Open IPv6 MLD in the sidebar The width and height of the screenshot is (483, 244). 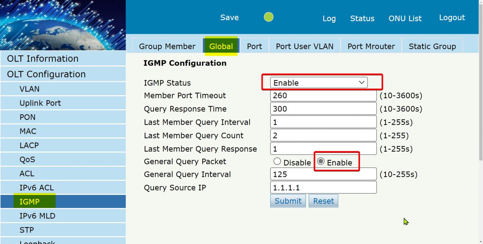coord(37,216)
